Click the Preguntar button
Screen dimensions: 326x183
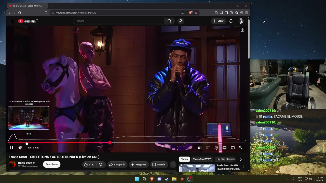point(139,165)
